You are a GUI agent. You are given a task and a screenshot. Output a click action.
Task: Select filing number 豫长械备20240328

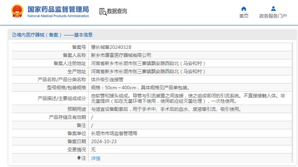(111, 47)
